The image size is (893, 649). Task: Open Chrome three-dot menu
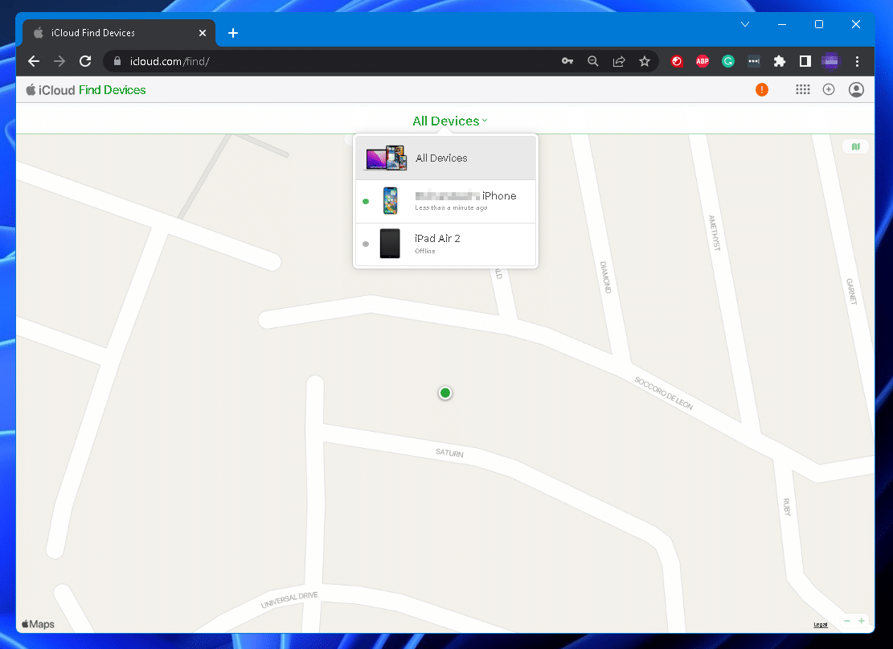coord(857,61)
